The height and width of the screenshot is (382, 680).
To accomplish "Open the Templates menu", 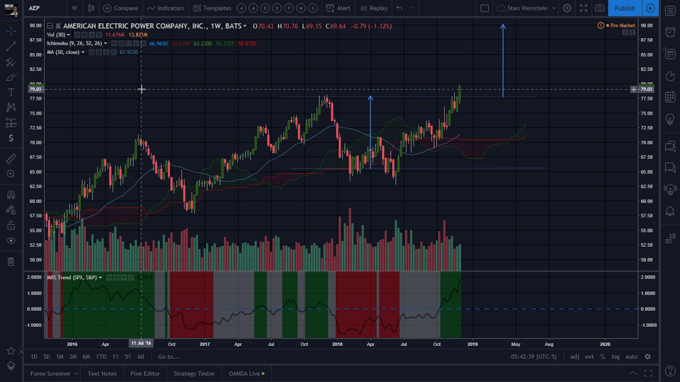I will tap(212, 8).
